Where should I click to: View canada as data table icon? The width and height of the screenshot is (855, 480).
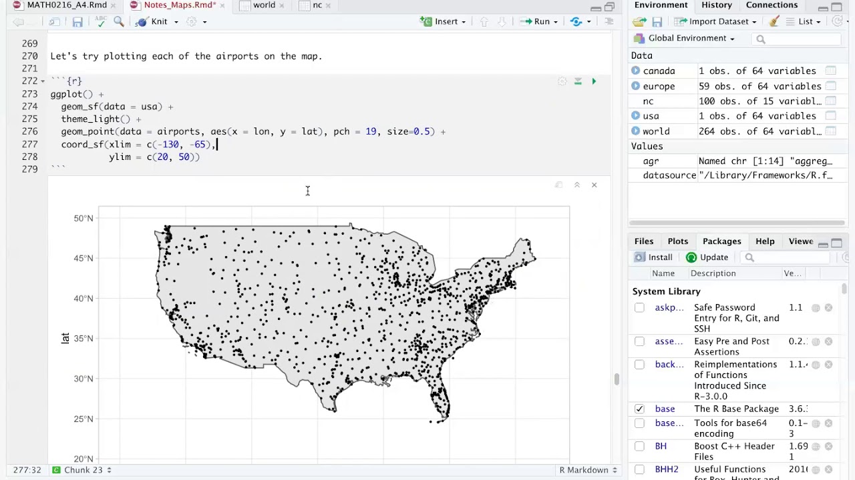830,71
